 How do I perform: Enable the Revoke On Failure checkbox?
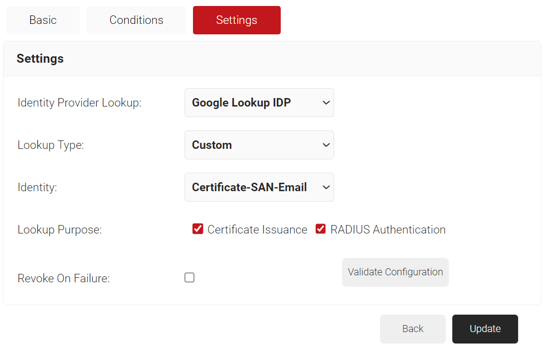click(189, 277)
